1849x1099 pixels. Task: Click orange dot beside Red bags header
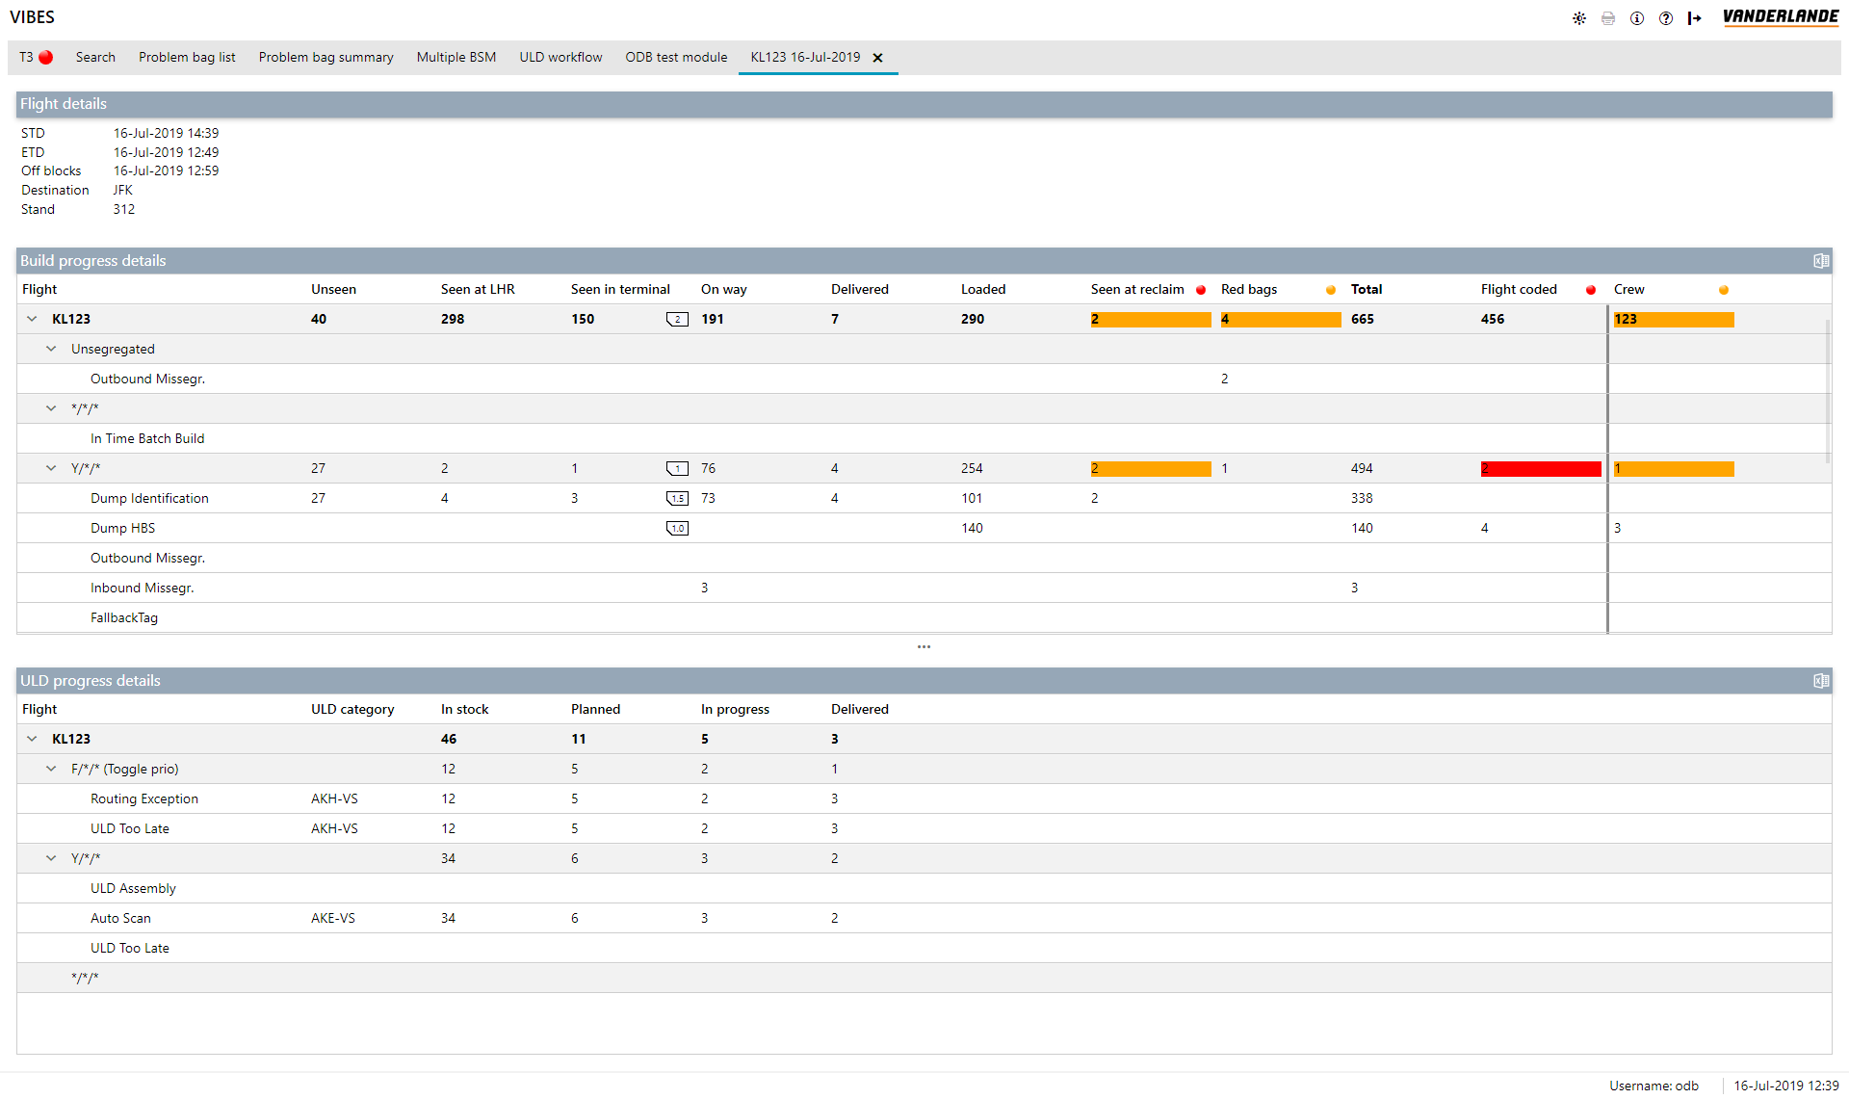(1331, 290)
